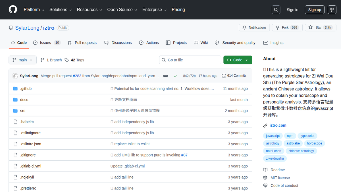The height and width of the screenshot is (192, 341).
Task: Switch to the Discussions tab
Action: coord(118,43)
